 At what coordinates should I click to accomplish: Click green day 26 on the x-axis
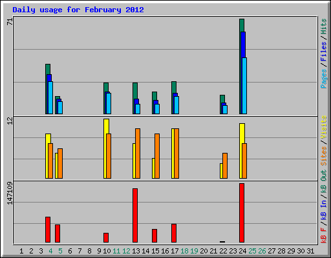262,251
